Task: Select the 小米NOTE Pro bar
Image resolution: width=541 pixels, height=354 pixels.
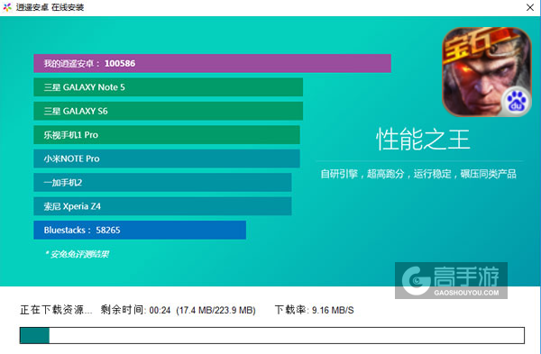Action: 167,159
